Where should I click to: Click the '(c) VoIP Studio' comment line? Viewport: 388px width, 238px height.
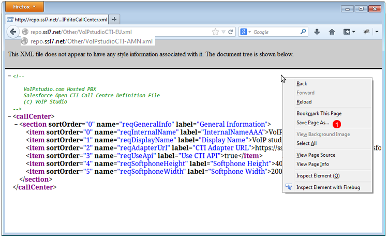click(45, 102)
